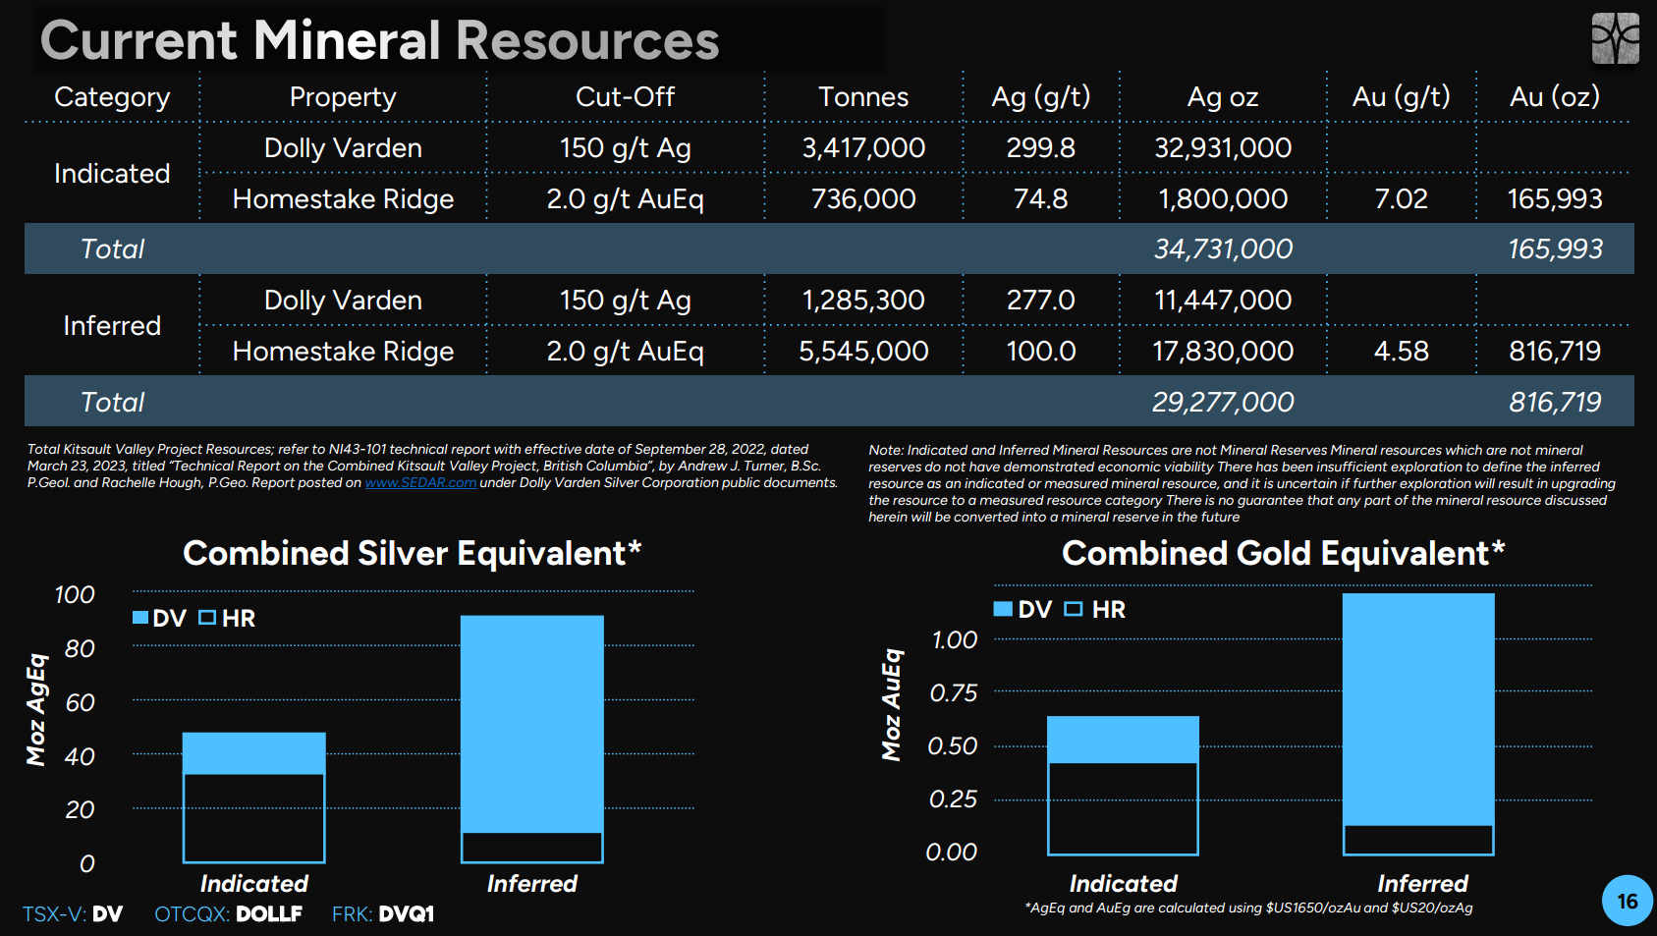Viewport: 1657px width, 936px height.
Task: Click the 'Moz AuEq' axis label
Action: (892, 704)
